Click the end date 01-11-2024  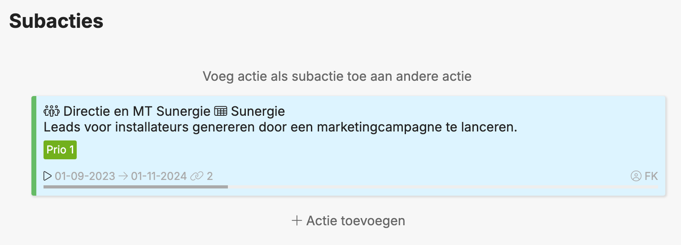(159, 176)
